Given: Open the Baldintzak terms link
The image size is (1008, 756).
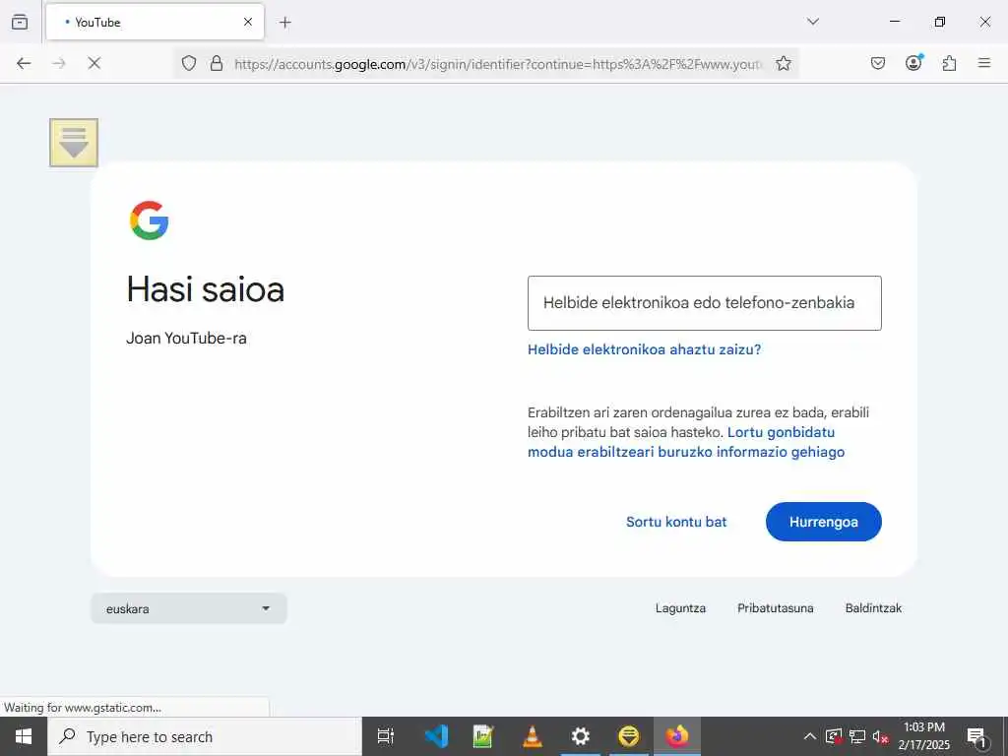Looking at the screenshot, I should (873, 608).
